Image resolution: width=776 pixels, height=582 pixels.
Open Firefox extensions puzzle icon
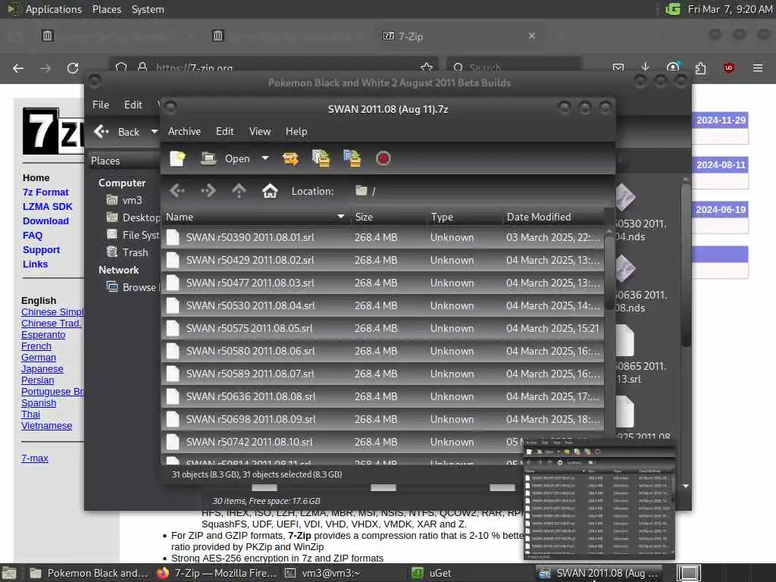[x=700, y=67]
